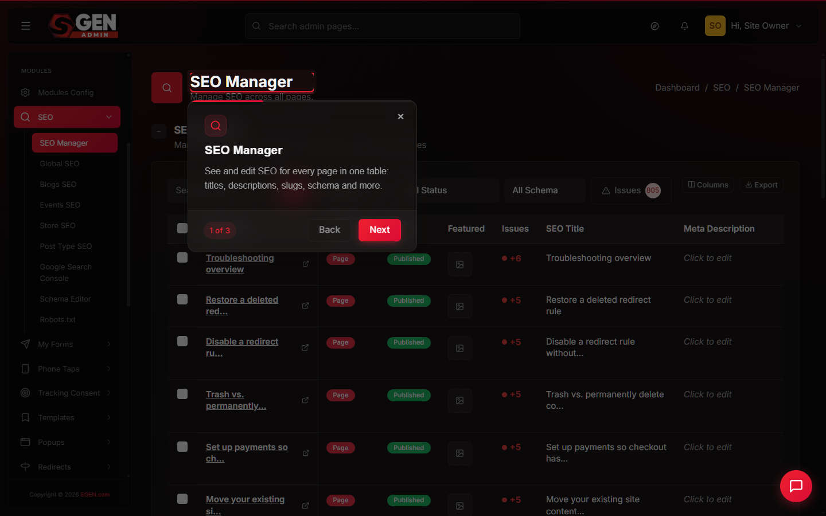826x516 pixels.
Task: Focus the Search admin pages field
Action: click(383, 26)
